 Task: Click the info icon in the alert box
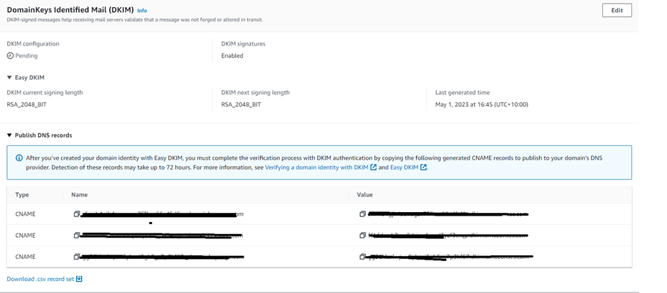point(19,157)
